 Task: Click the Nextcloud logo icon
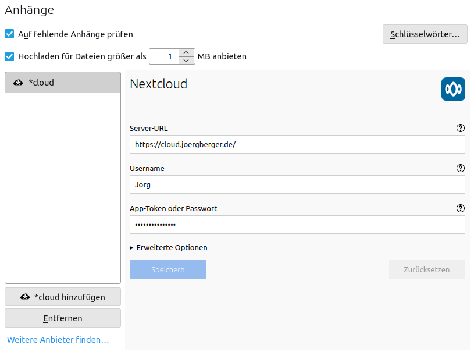[x=453, y=89]
